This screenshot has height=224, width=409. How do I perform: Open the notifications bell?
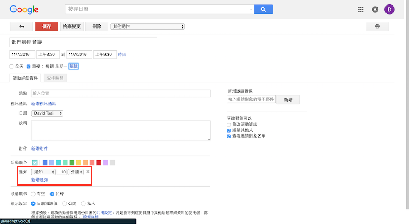pos(375,9)
